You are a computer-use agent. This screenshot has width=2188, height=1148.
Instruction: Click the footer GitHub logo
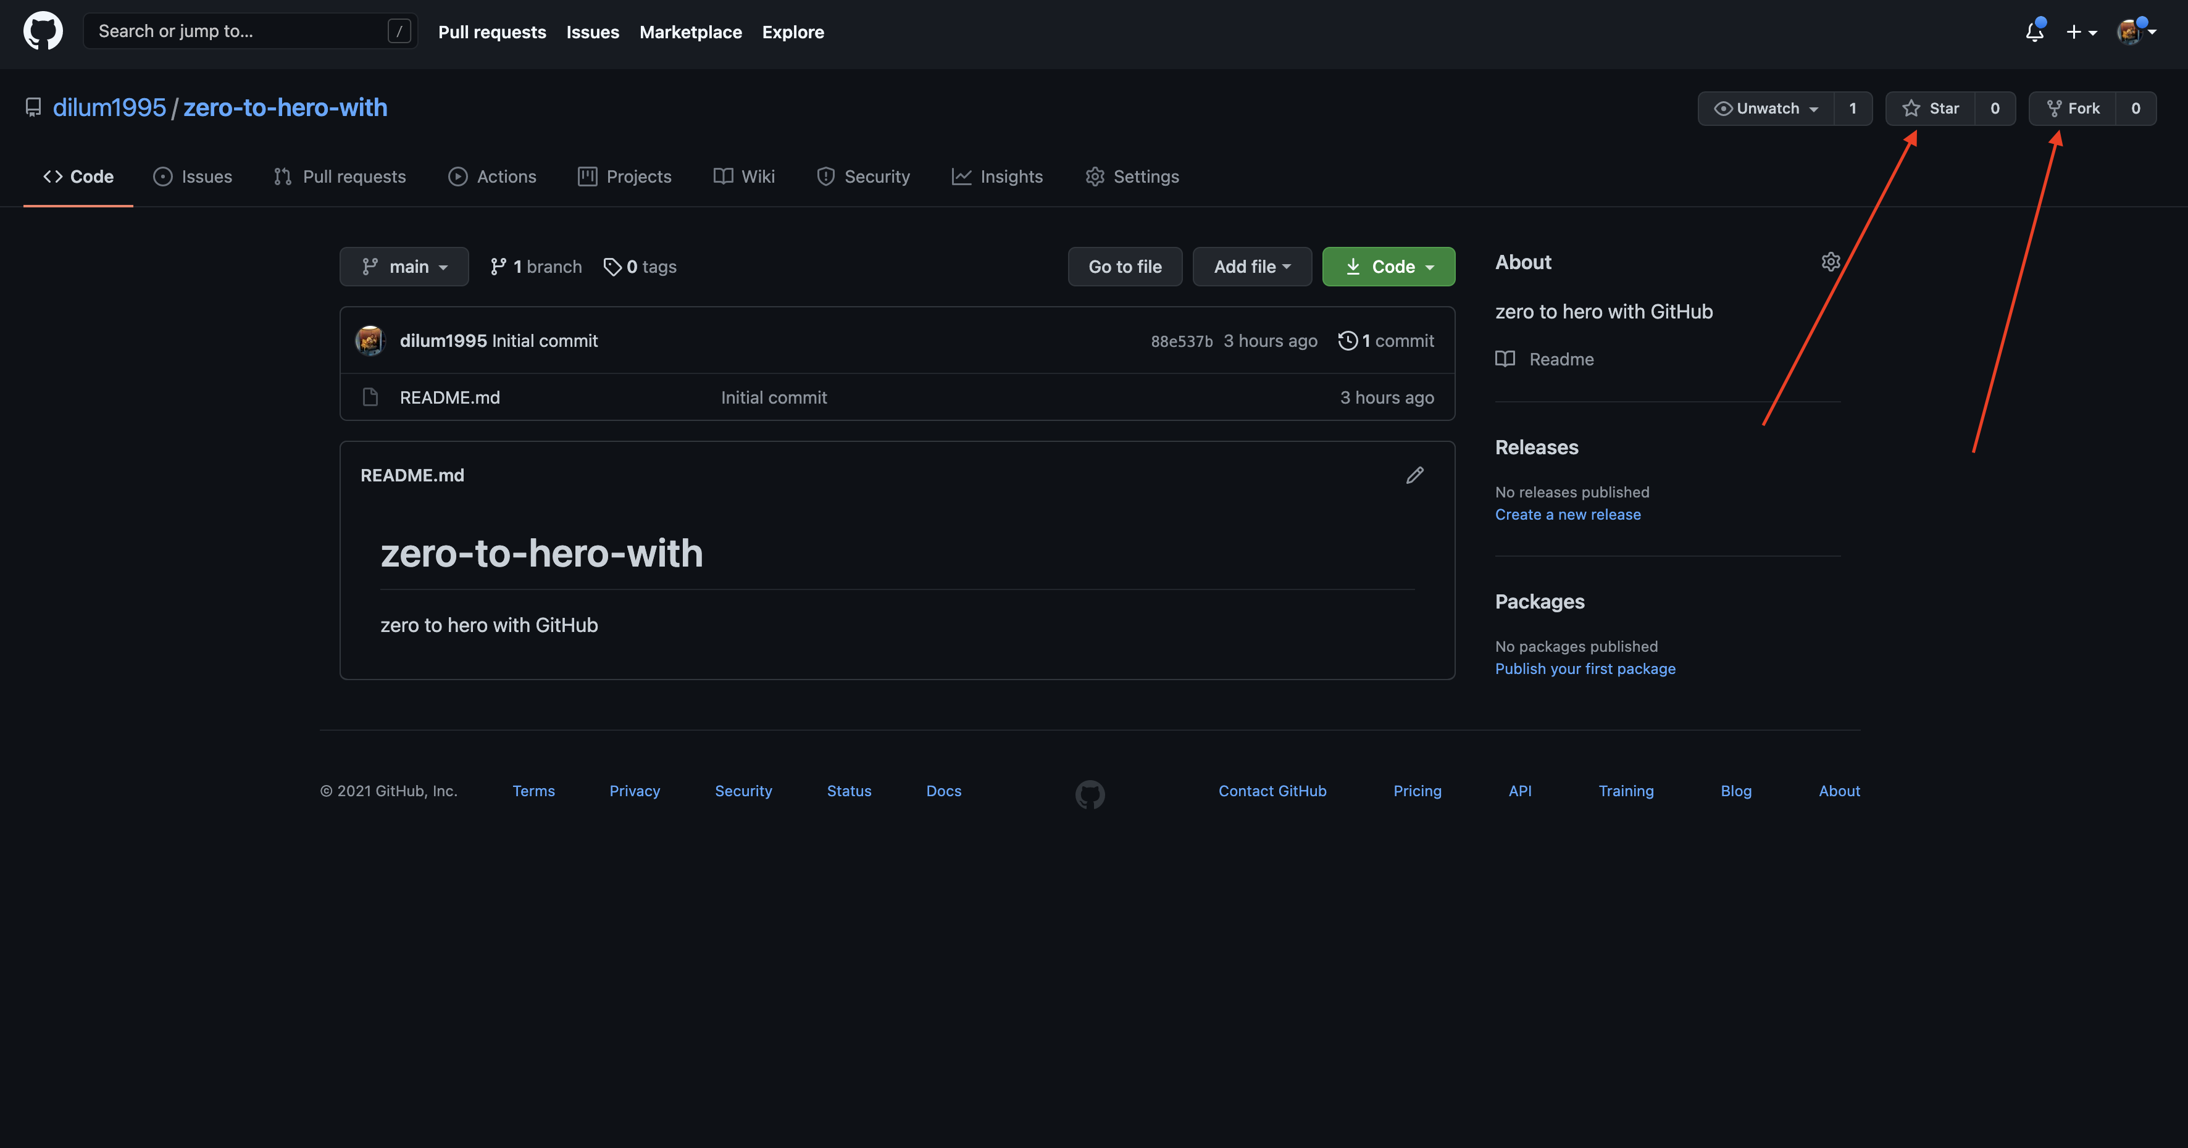pyautogui.click(x=1090, y=794)
